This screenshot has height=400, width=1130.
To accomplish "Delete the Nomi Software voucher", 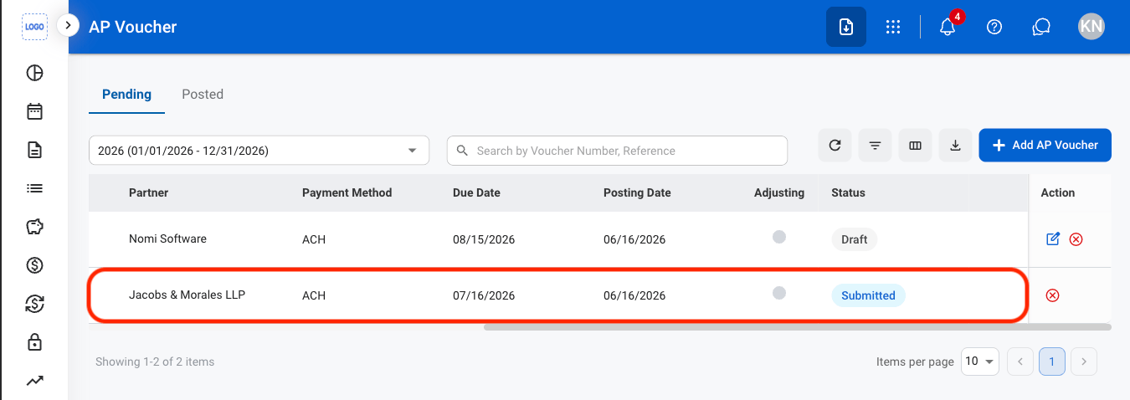I will click(1076, 239).
